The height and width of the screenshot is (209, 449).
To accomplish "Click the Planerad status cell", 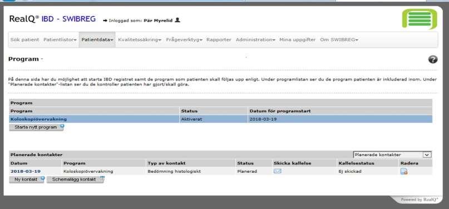I will 254,171.
